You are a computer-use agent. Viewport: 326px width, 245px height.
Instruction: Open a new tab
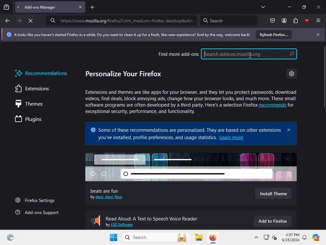pos(92,7)
